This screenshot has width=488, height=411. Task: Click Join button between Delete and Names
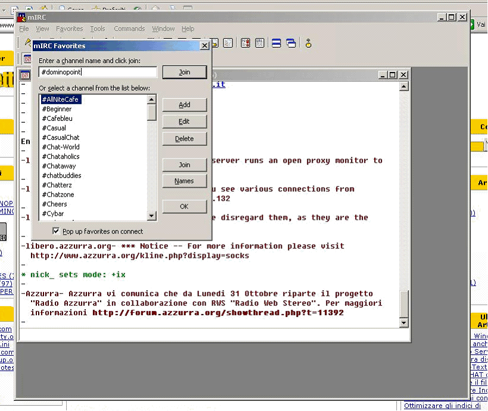(185, 165)
